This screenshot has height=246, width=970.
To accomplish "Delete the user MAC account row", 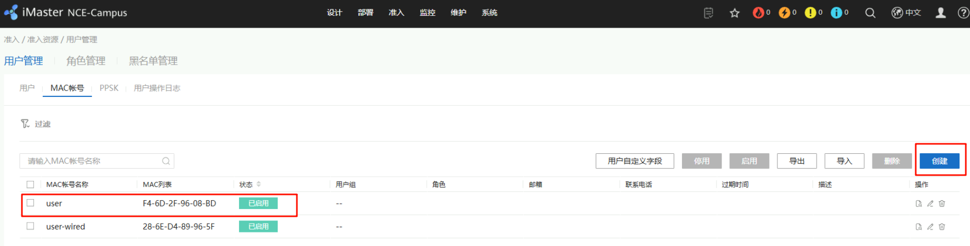I will point(942,204).
